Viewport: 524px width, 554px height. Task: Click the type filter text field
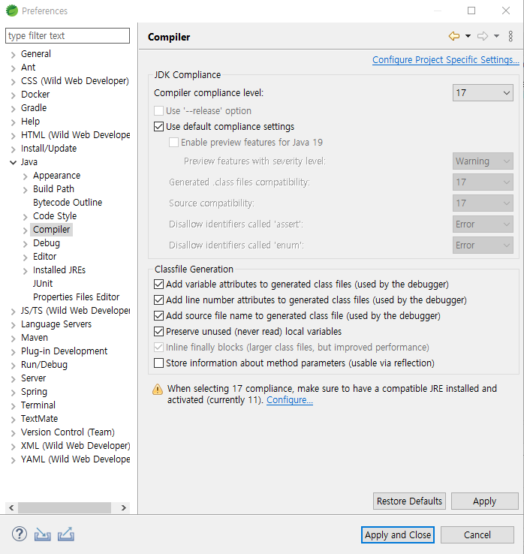pos(68,36)
